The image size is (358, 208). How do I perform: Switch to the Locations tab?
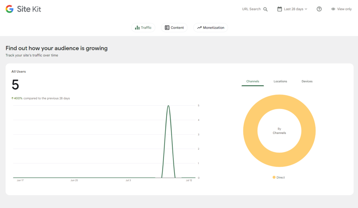click(x=280, y=81)
